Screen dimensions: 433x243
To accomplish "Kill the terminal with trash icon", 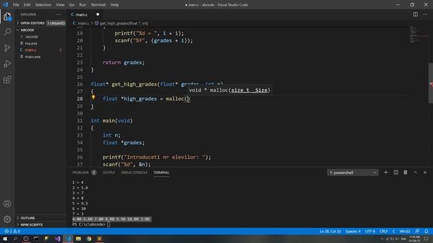I will (x=405, y=173).
